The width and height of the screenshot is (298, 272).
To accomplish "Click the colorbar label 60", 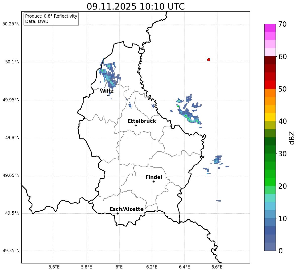I will click(282, 57).
